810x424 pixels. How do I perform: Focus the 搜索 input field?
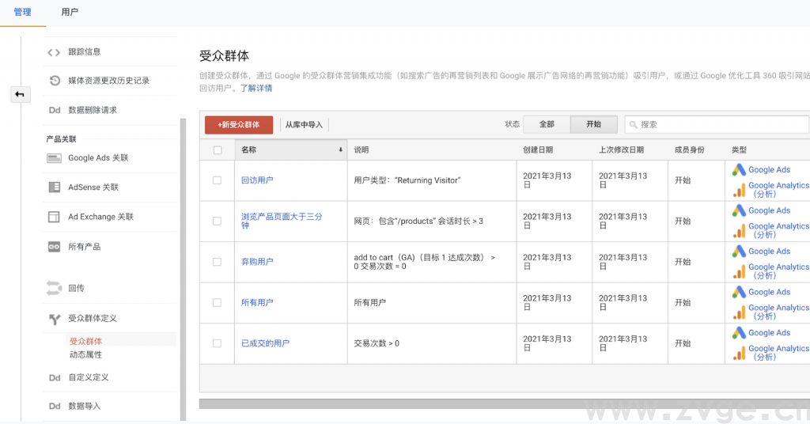click(717, 124)
